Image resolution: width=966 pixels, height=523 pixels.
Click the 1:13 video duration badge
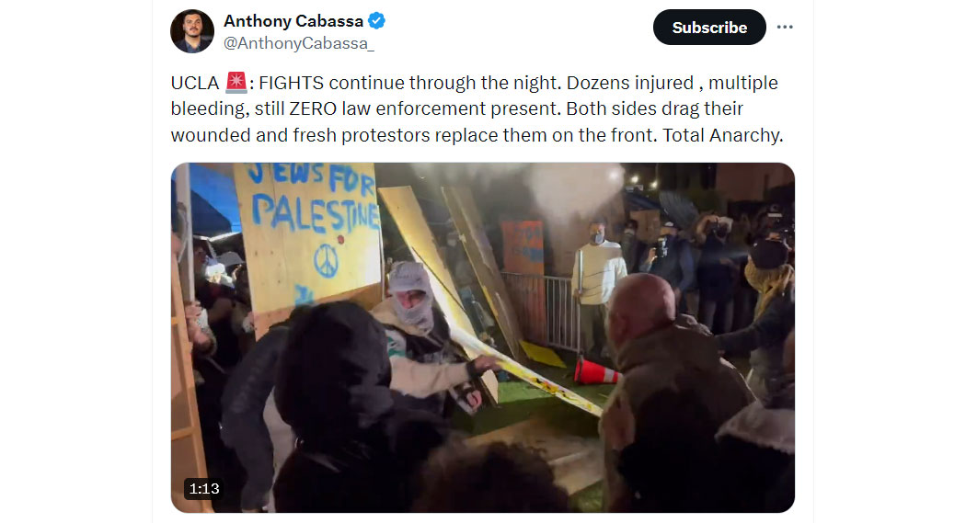click(204, 489)
